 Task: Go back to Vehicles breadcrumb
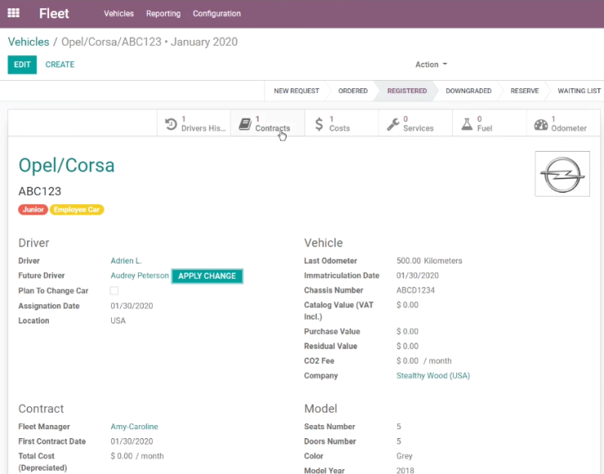point(29,42)
